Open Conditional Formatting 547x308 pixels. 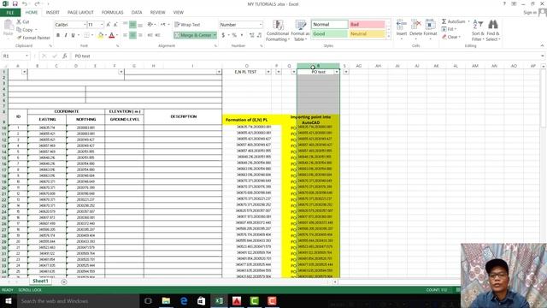(x=278, y=31)
